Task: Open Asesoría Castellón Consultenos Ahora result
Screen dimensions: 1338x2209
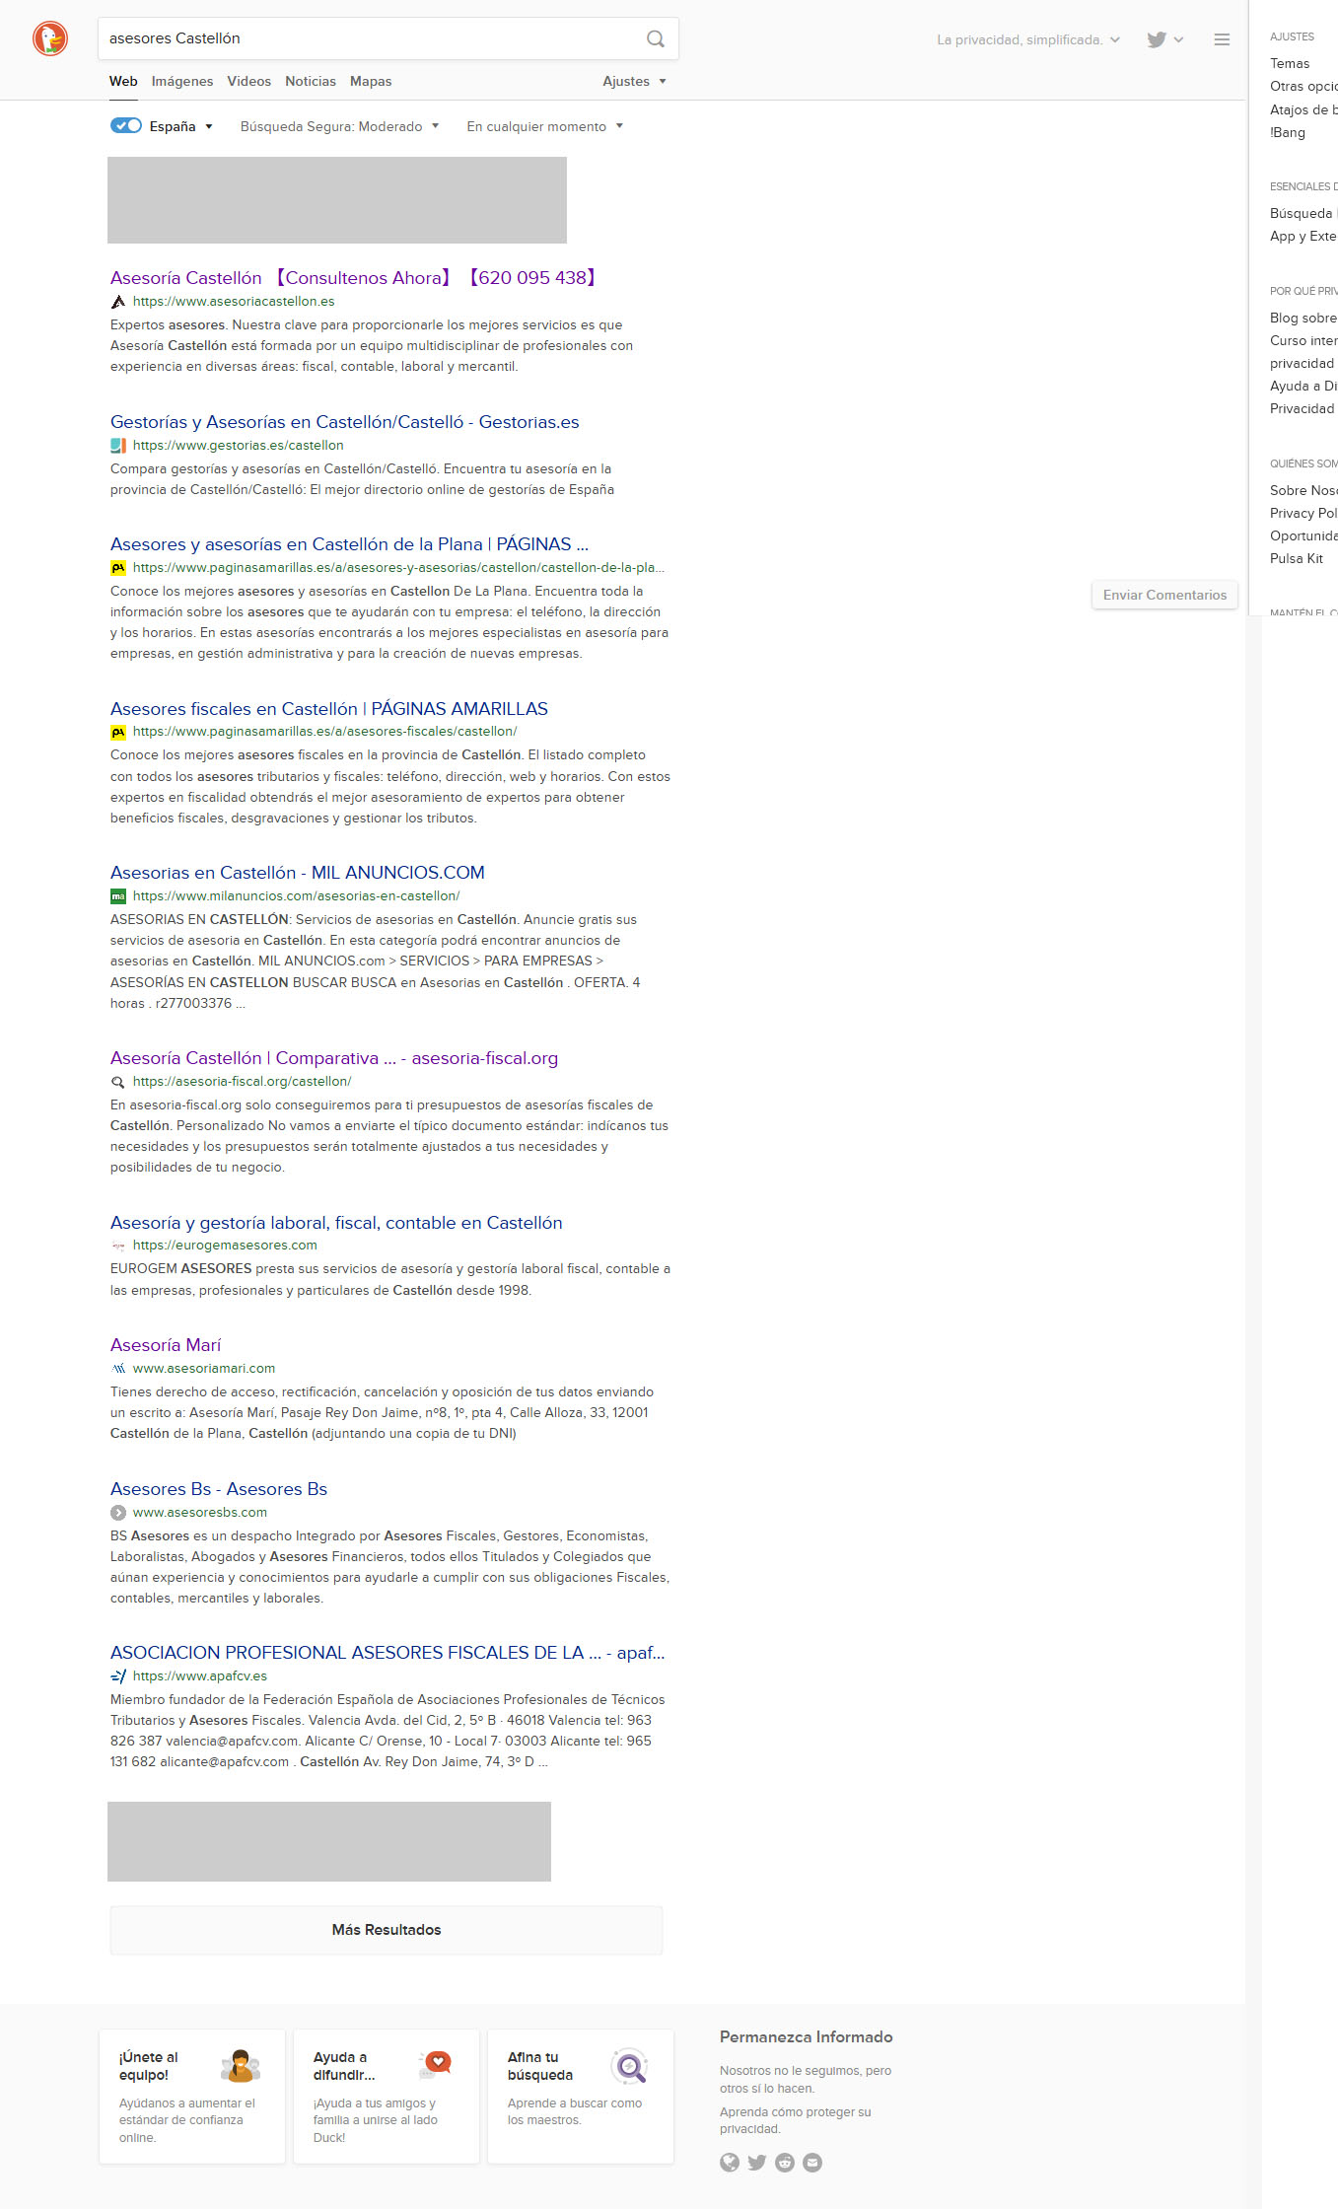Action: (355, 278)
